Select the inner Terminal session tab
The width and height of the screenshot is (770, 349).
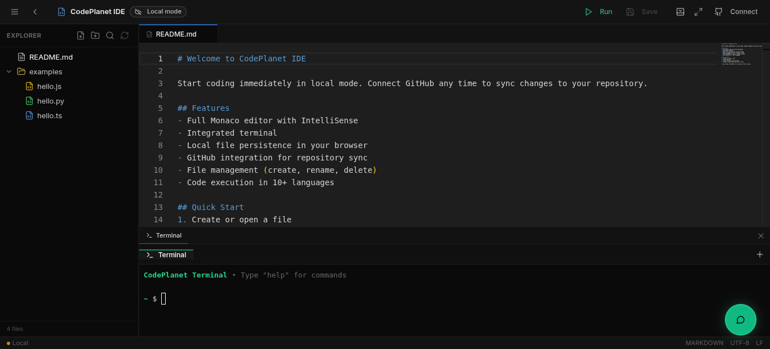[x=166, y=255]
